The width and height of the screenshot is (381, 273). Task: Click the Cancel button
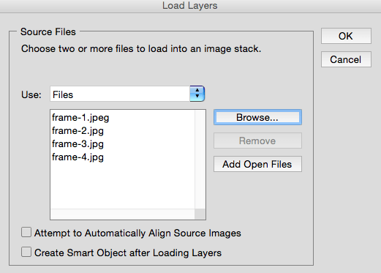(x=346, y=59)
